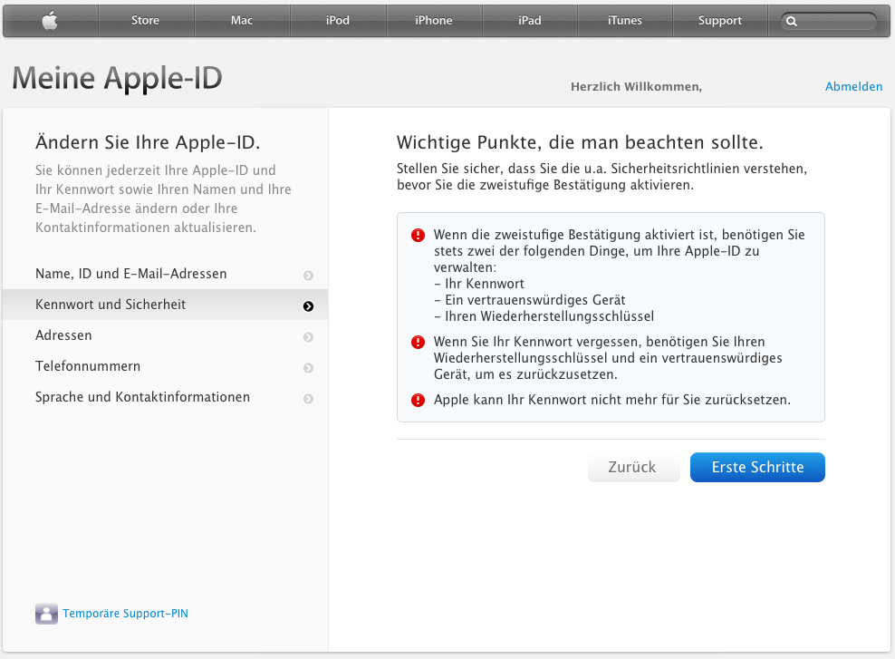Open Telefonnummern section in sidebar
Screen dimensions: 895x659
166,366
